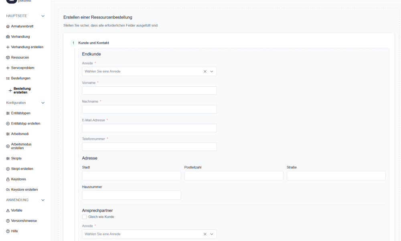
Task: Clear the Endkunde Anrede selection
Action: [x=205, y=71]
